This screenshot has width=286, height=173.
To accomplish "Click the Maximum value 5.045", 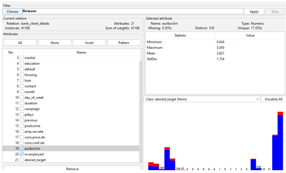I will point(221,48).
